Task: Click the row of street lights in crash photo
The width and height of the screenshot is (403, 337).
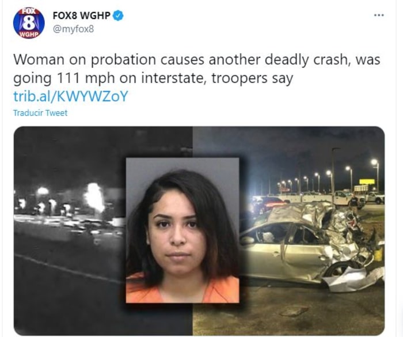Action: tap(328, 175)
